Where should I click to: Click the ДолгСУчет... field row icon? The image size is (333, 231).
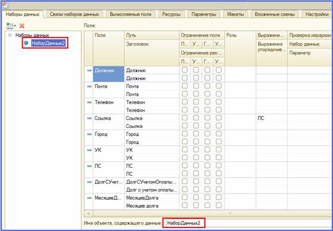click(89, 182)
